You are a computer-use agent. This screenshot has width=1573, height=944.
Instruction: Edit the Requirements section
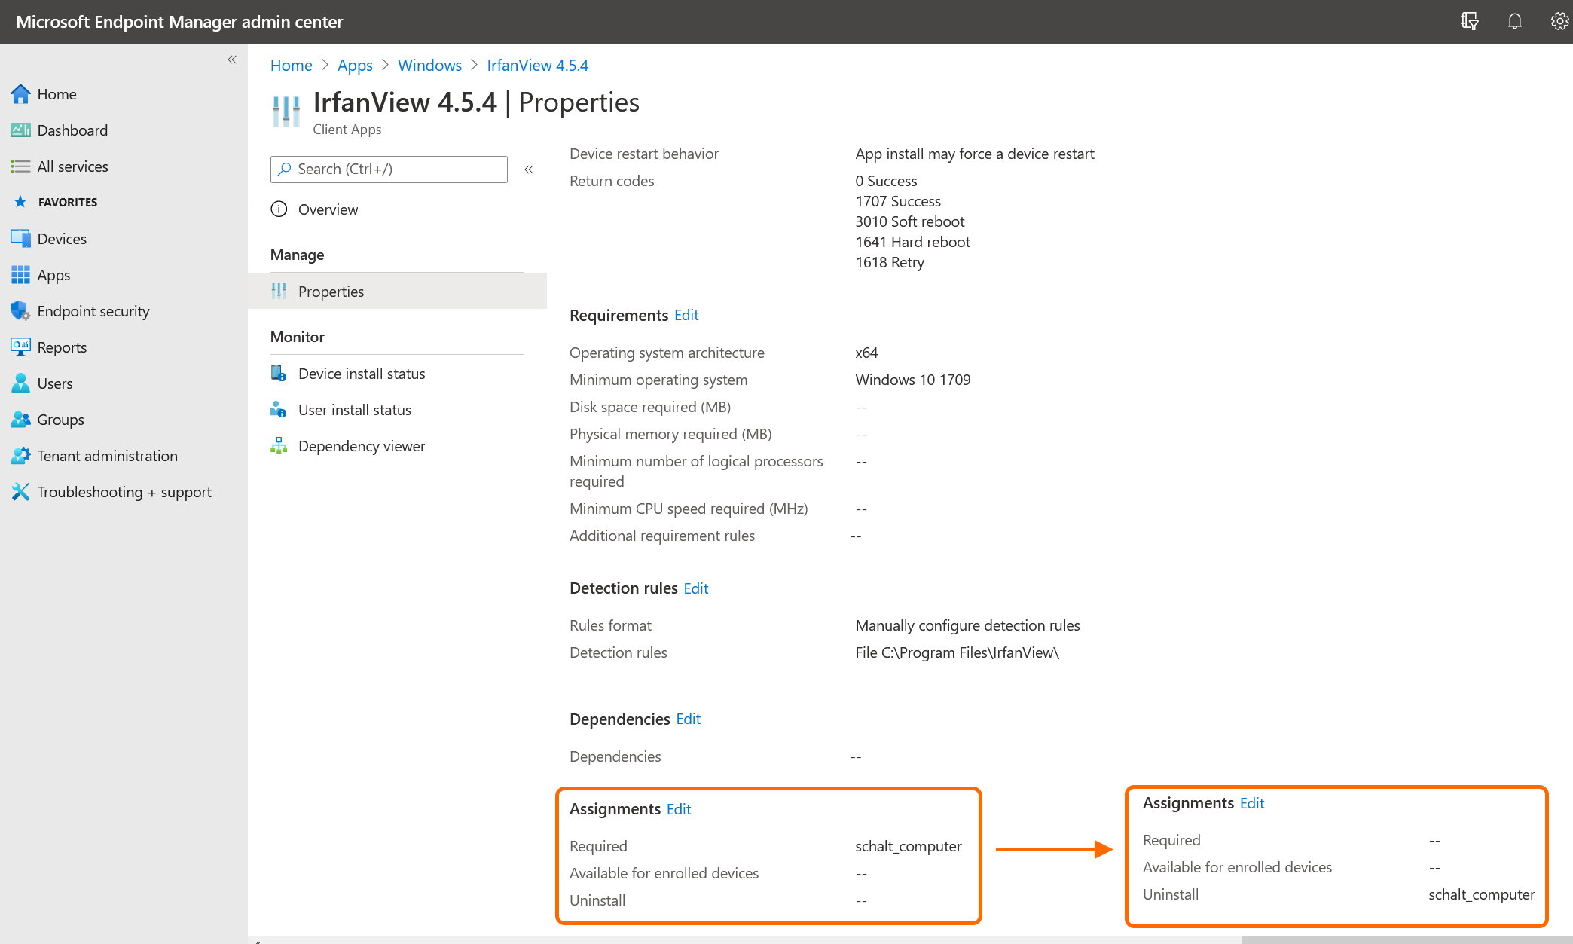tap(686, 315)
